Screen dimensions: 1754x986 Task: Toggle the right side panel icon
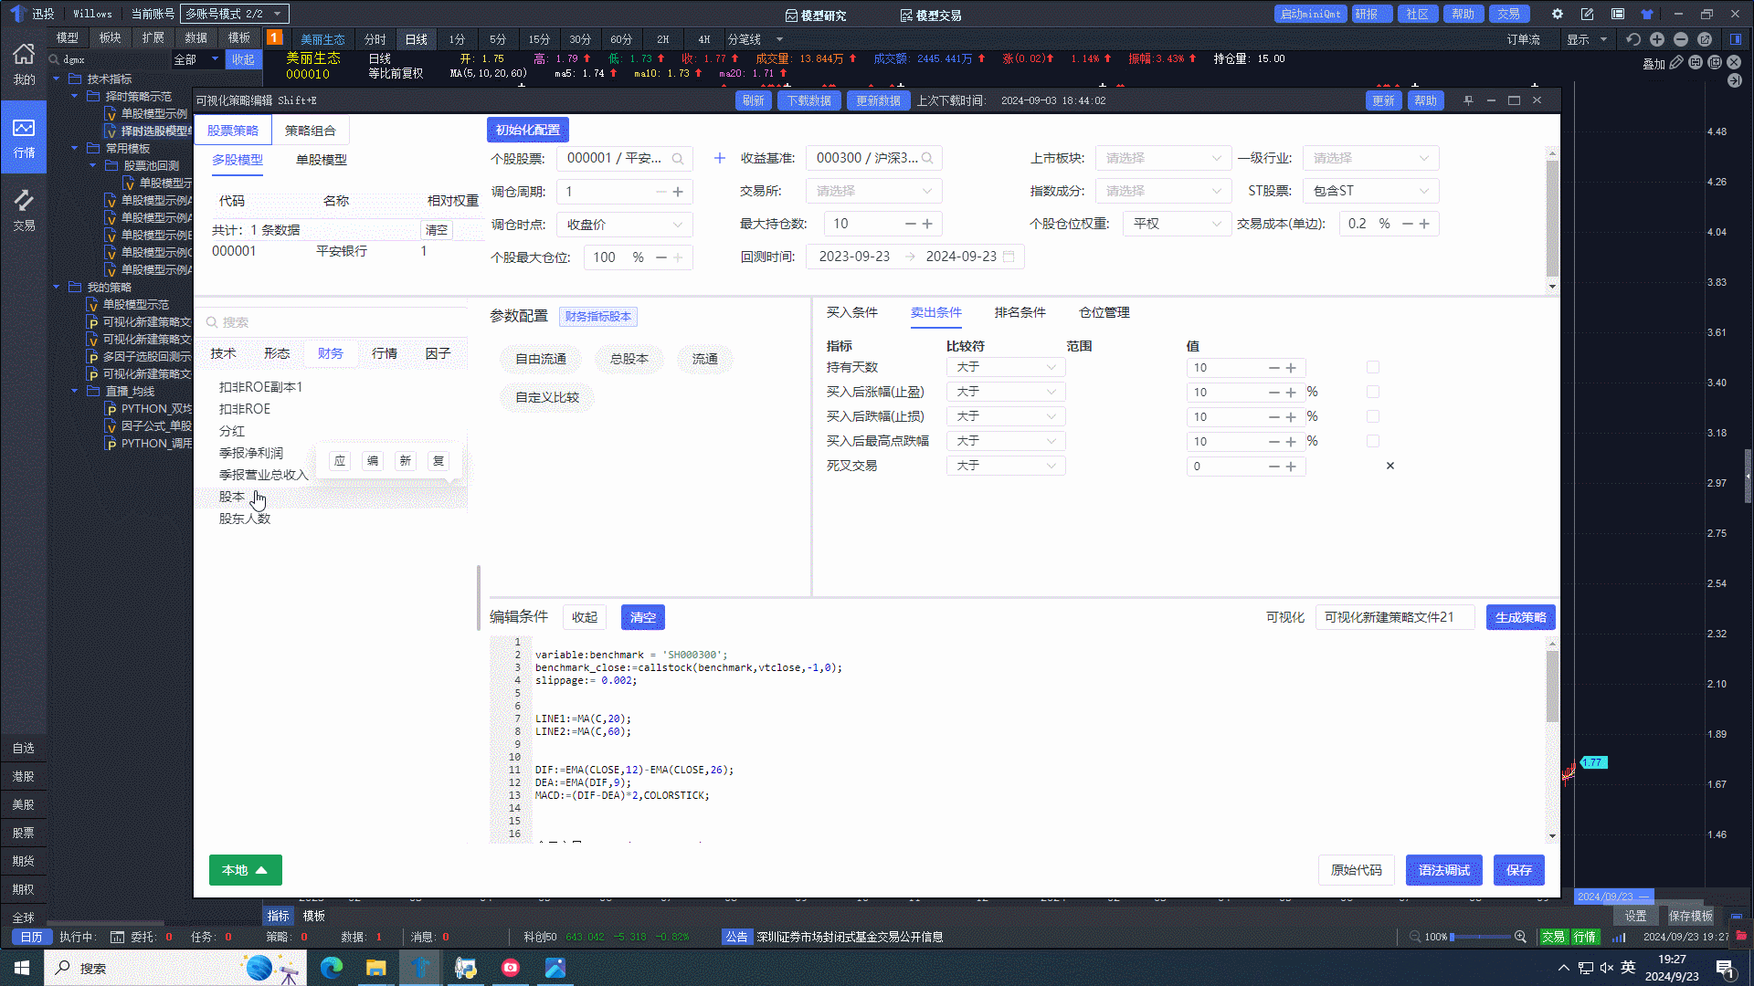tap(1736, 39)
